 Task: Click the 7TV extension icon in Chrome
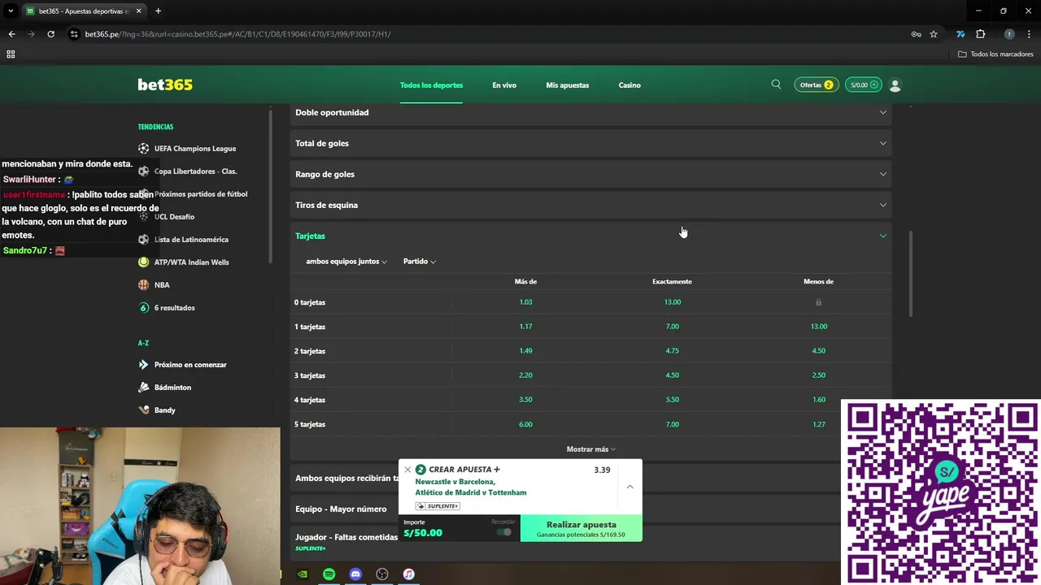(960, 34)
